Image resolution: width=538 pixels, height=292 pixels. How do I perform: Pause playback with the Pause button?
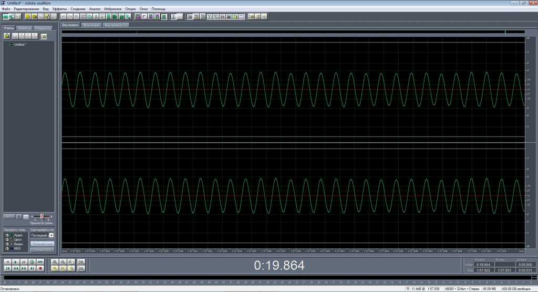24,262
